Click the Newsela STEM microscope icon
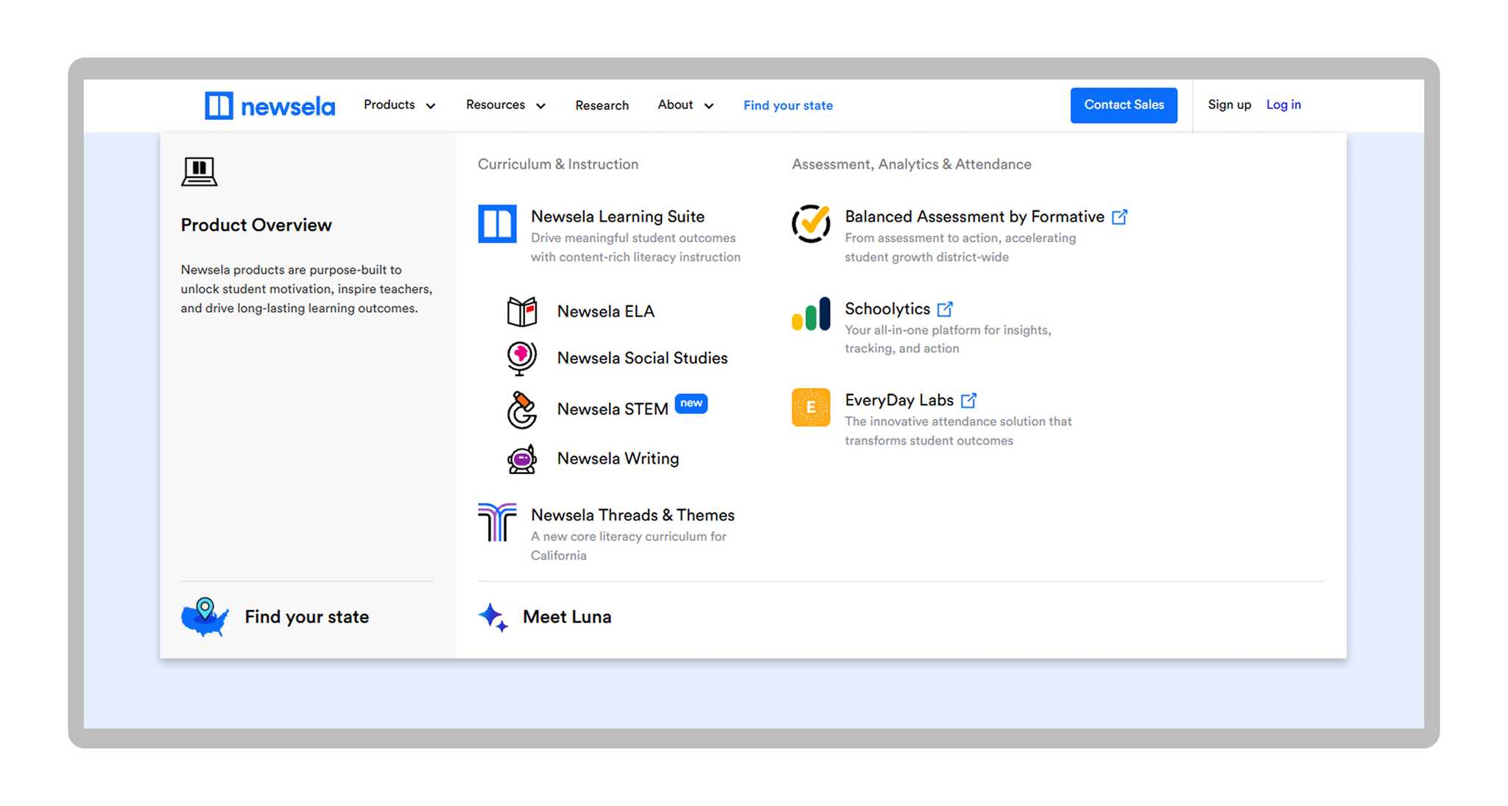Viewport: 1508px width, 806px height. pyautogui.click(x=521, y=409)
